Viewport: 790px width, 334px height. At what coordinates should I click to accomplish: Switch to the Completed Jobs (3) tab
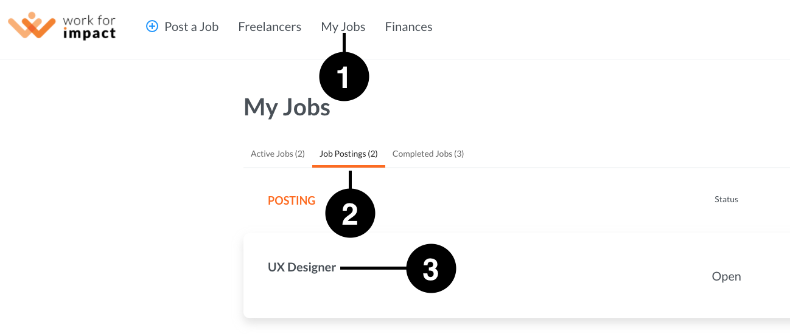click(428, 154)
